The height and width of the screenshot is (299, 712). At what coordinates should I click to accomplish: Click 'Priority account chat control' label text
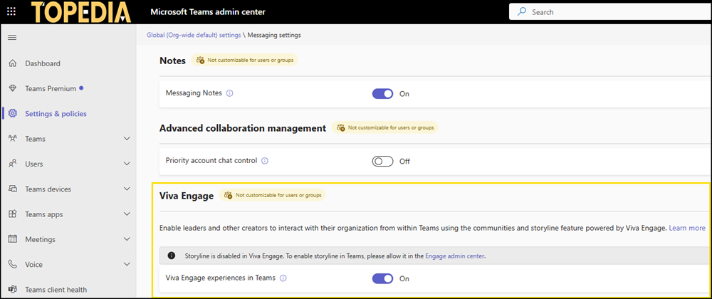211,161
